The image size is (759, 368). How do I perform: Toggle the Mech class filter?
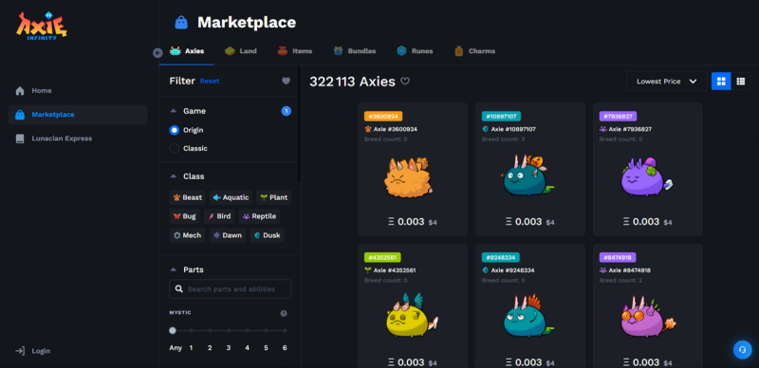pos(187,235)
